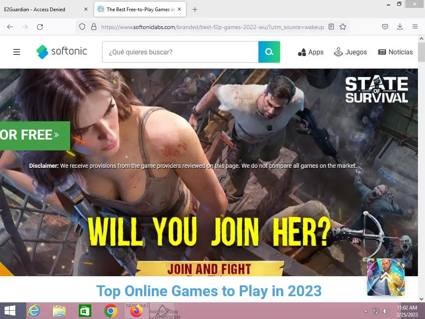The height and width of the screenshot is (319, 425).
Task: Open the Softonic hamburger side menu
Action: tap(17, 52)
